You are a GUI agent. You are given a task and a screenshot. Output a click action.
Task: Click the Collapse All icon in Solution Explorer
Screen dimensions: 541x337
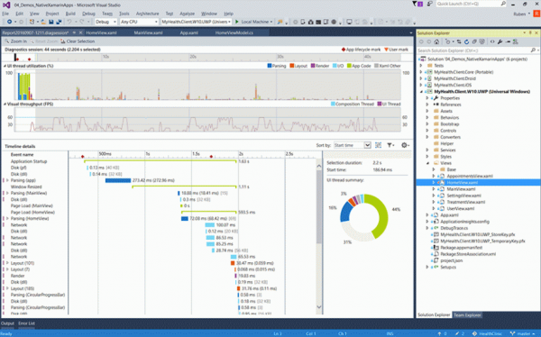click(474, 41)
